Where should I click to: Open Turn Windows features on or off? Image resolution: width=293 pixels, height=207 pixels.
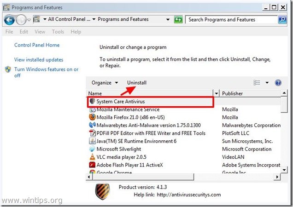(47, 72)
